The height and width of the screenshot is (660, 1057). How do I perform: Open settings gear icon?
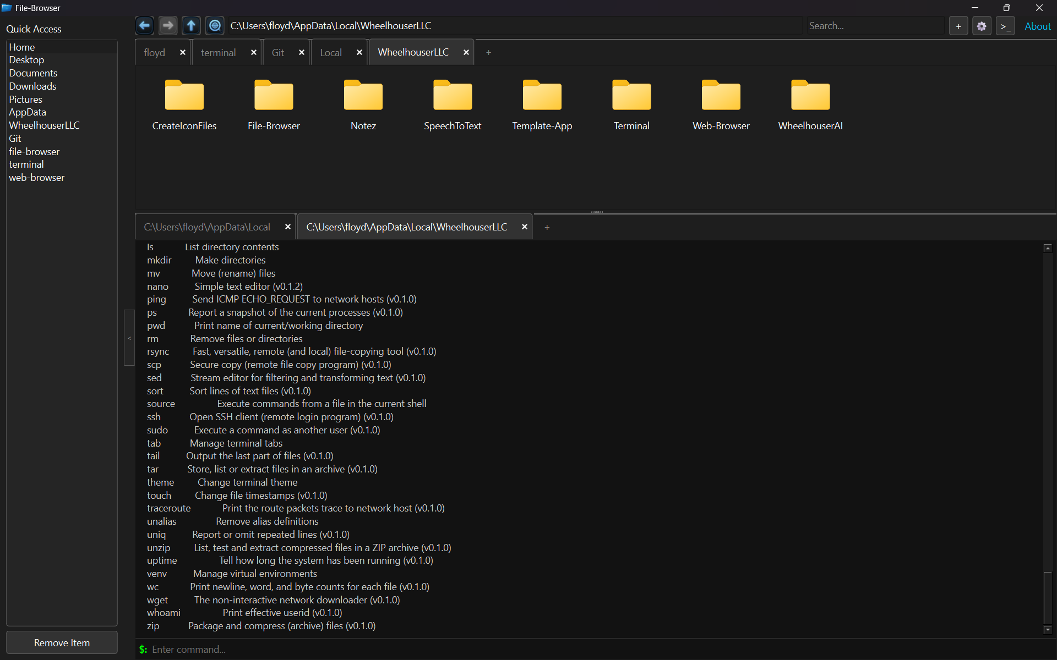point(982,26)
